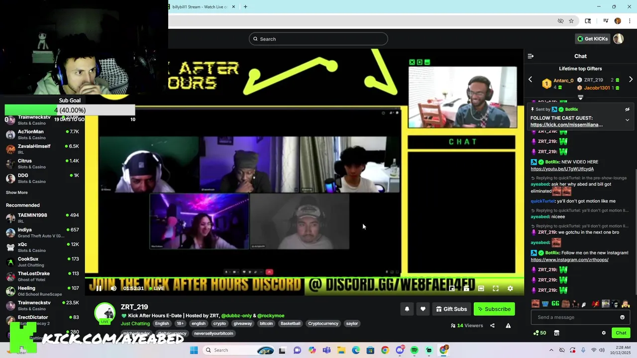The height and width of the screenshot is (358, 637).
Task: Go to previous top gifters page
Action: click(530, 80)
